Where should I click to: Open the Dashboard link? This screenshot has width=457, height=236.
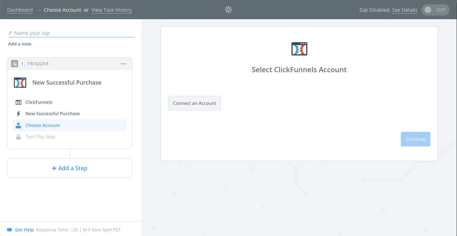[x=20, y=10]
